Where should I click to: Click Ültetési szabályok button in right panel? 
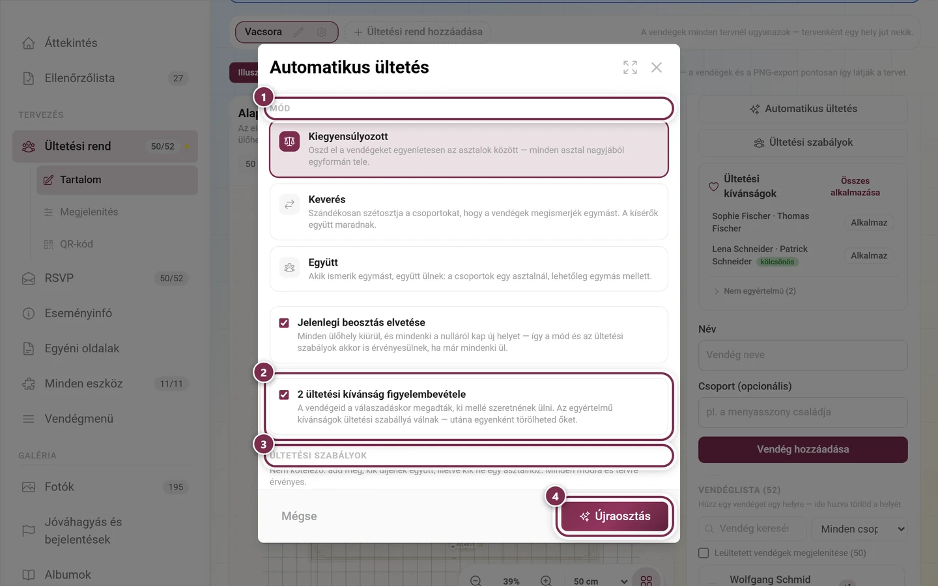[x=803, y=143]
